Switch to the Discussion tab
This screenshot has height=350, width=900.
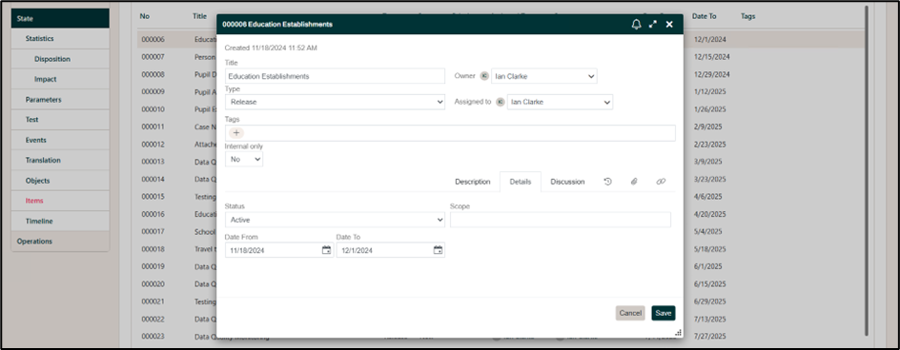pyautogui.click(x=567, y=182)
